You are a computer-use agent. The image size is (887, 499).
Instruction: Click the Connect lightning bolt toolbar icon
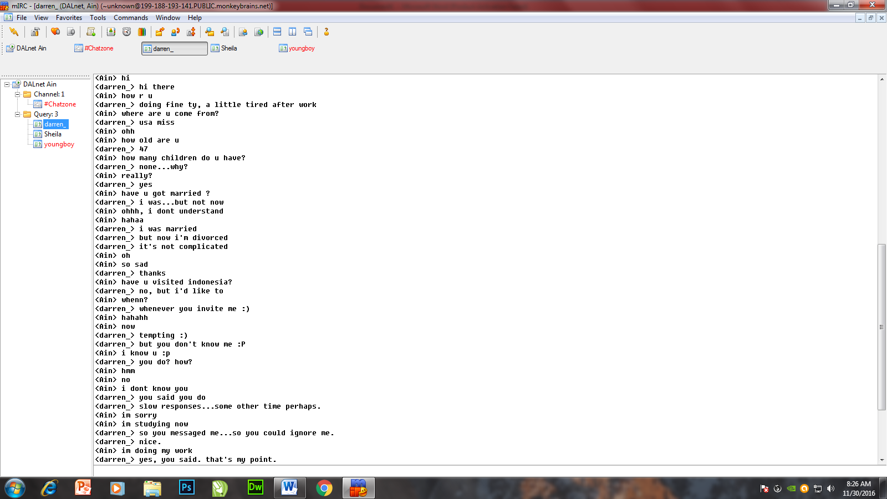[x=14, y=32]
